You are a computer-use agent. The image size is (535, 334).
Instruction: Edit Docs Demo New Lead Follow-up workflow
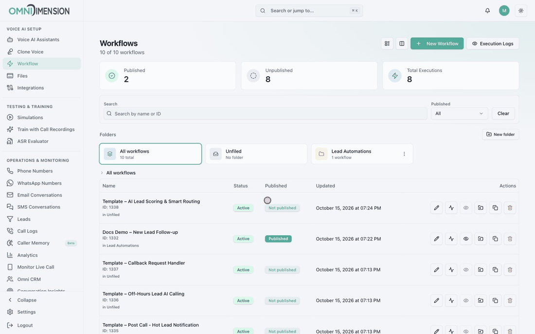[436, 239]
